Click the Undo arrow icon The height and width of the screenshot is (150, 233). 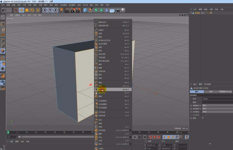coord(4,10)
